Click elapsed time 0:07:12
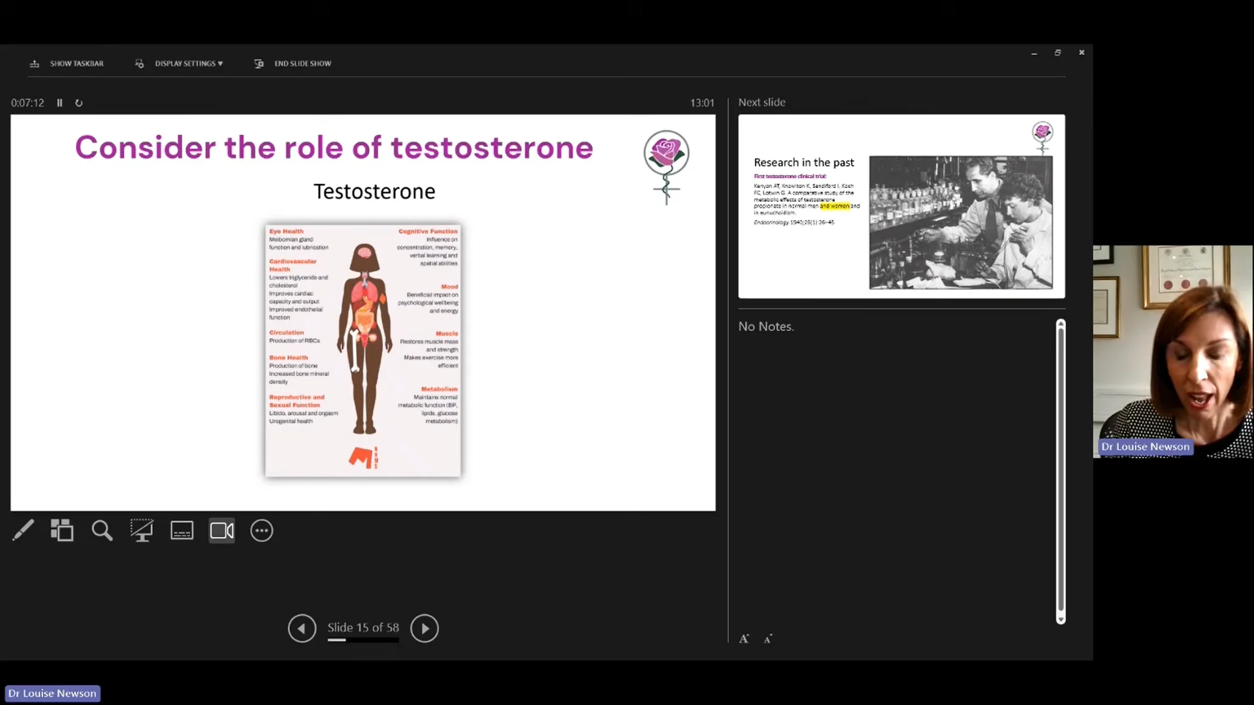The height and width of the screenshot is (705, 1254). tap(27, 102)
